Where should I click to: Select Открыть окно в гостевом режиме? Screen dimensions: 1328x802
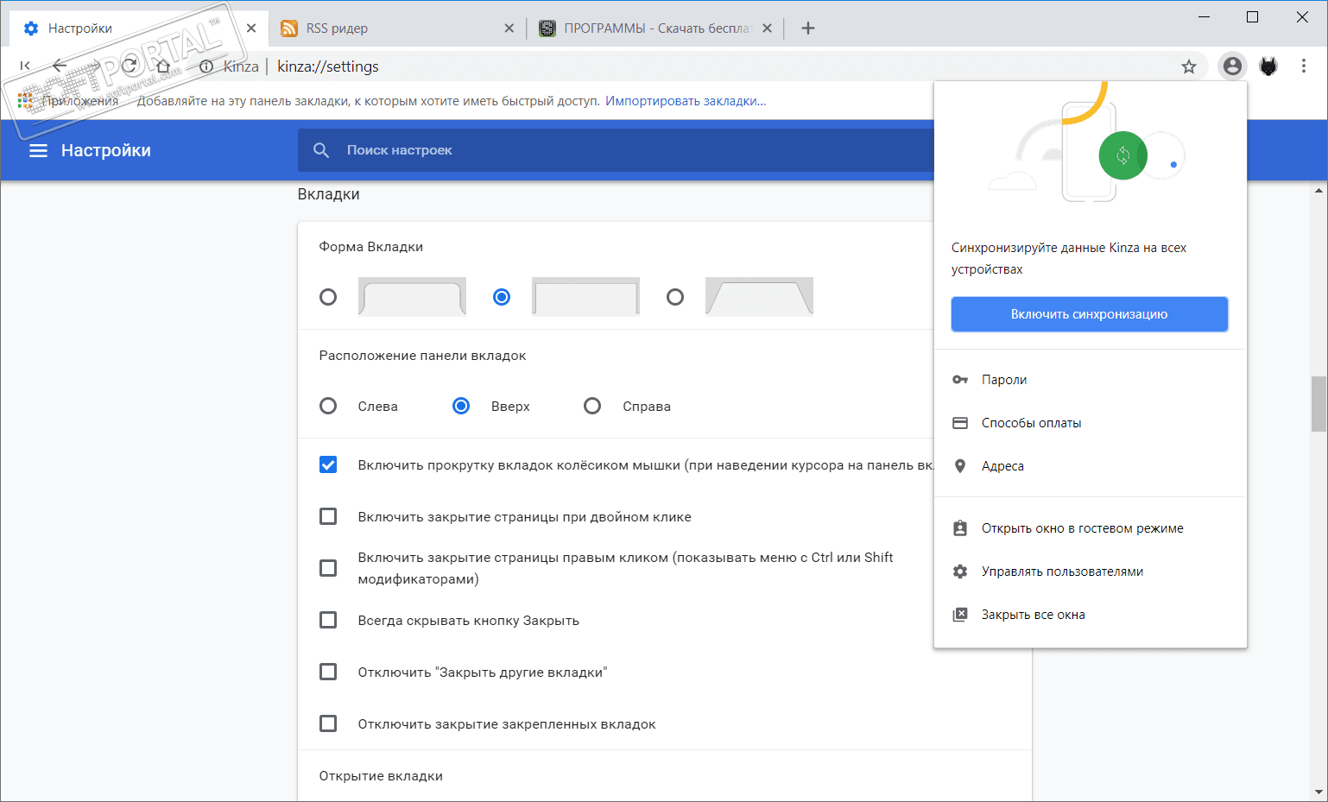(x=1082, y=528)
